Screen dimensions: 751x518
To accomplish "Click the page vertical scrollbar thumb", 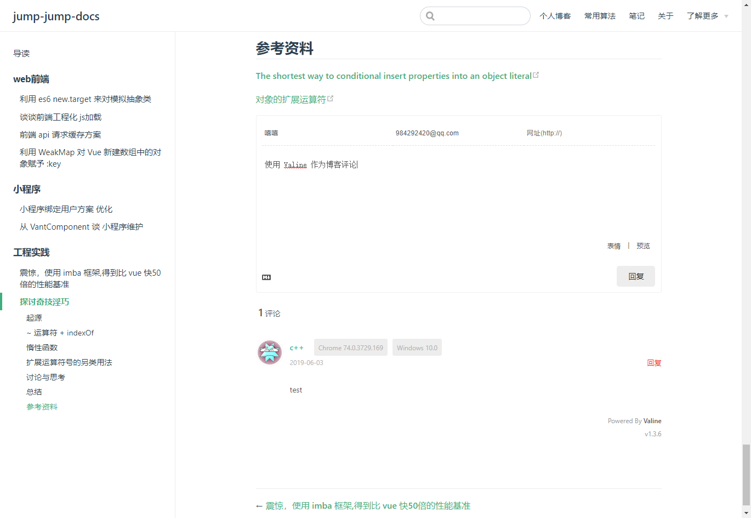I will 746,475.
